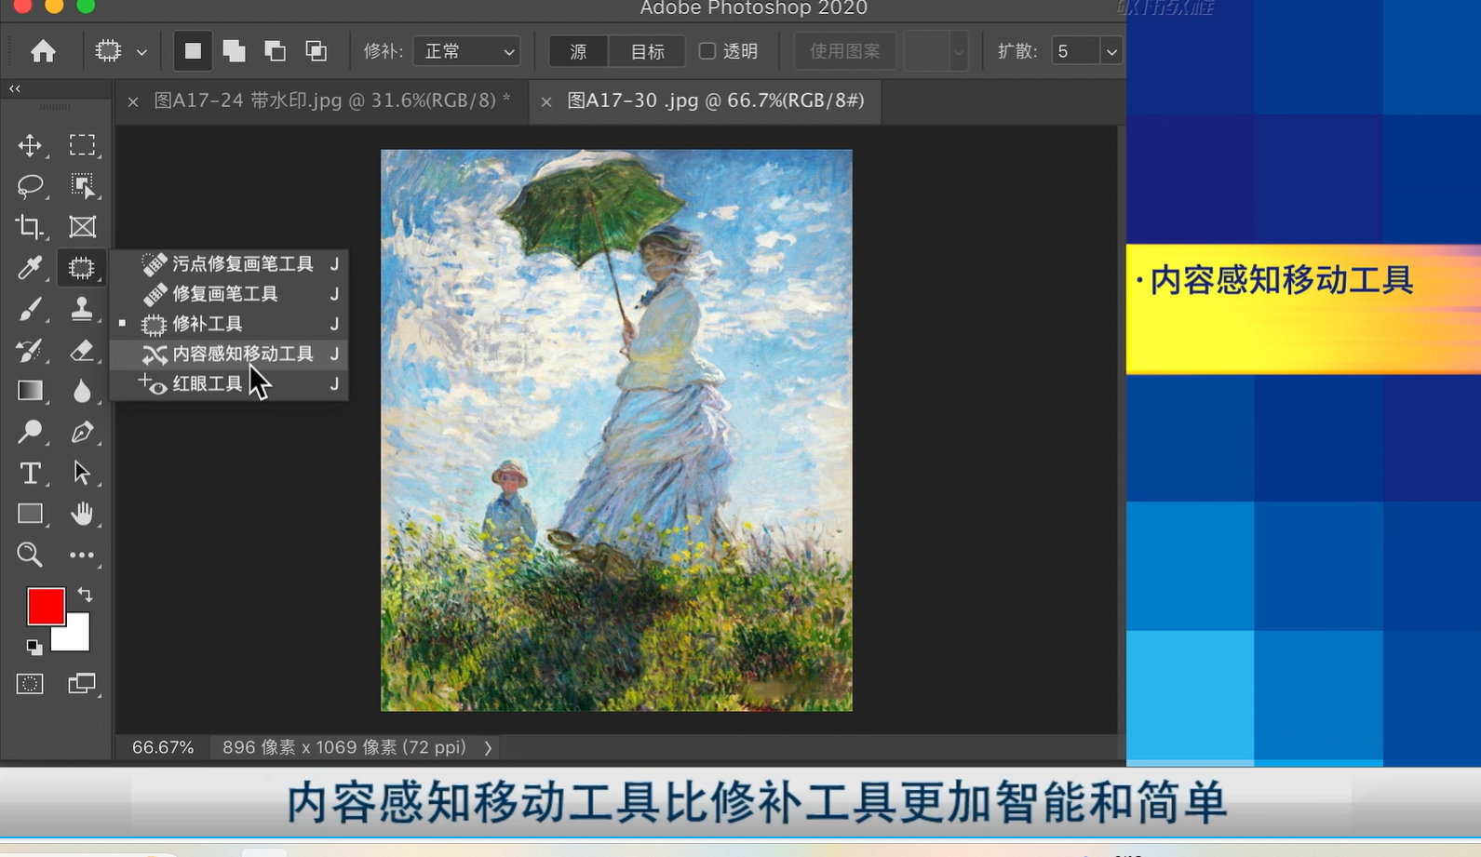Click the 目标 button
The image size is (1481, 857).
(x=648, y=51)
